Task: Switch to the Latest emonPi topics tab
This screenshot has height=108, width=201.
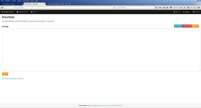Action: coord(57,4)
